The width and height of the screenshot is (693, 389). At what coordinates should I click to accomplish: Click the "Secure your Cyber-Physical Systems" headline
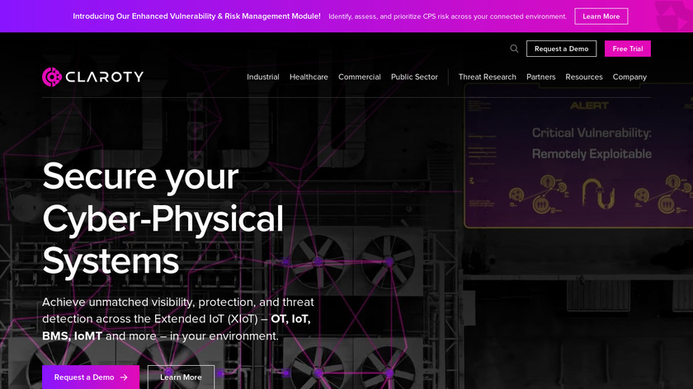(163, 218)
